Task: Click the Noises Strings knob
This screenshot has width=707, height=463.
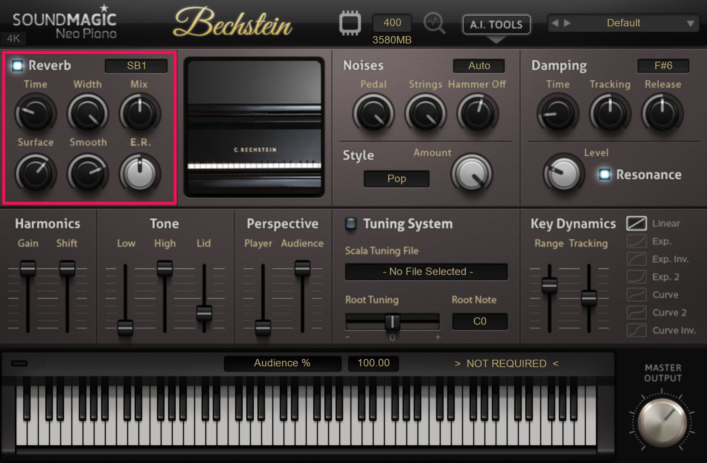Action: tap(425, 113)
